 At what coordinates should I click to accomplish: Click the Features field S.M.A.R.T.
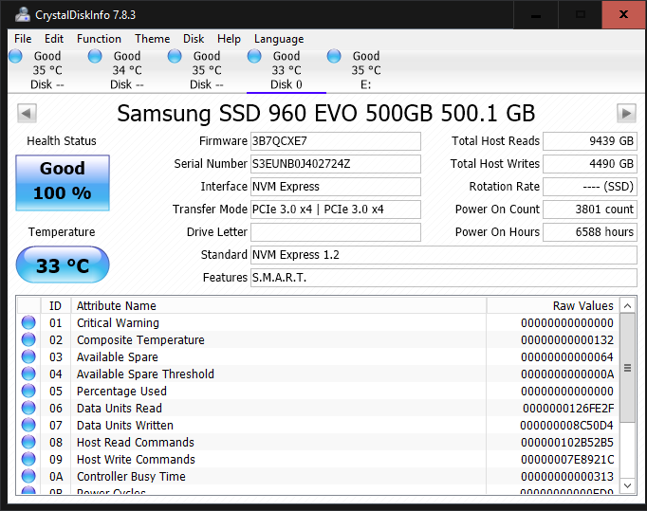(x=444, y=278)
